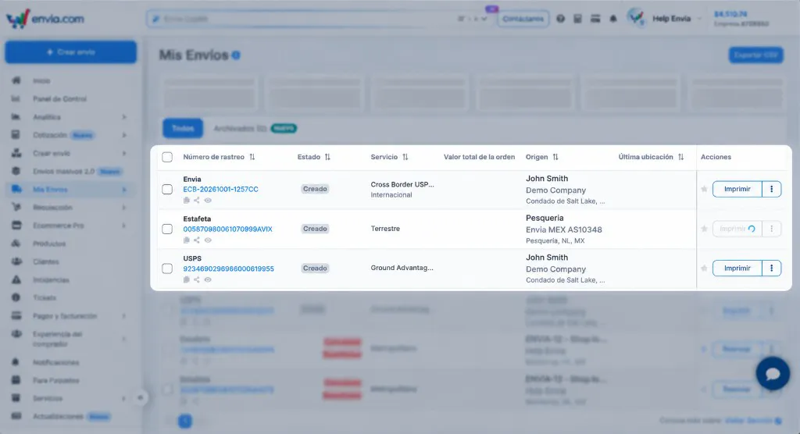
Task: Star the USPS Ground Advantage shipment
Action: [704, 269]
